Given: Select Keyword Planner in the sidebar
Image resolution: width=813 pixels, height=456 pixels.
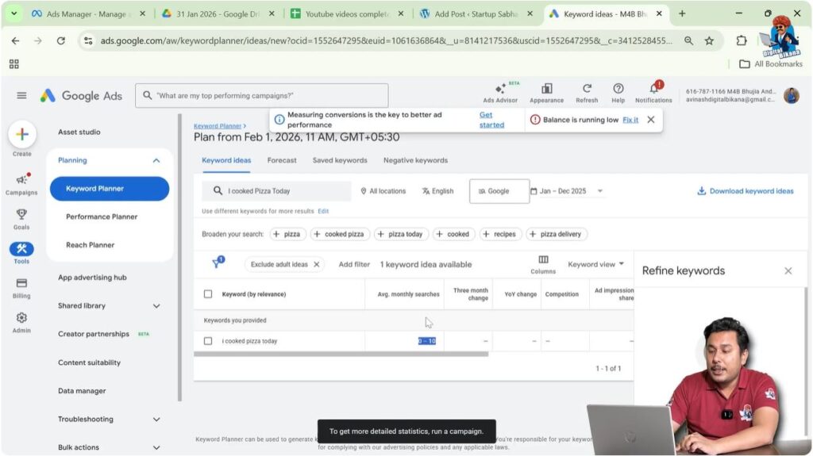Looking at the screenshot, I should [x=110, y=189].
